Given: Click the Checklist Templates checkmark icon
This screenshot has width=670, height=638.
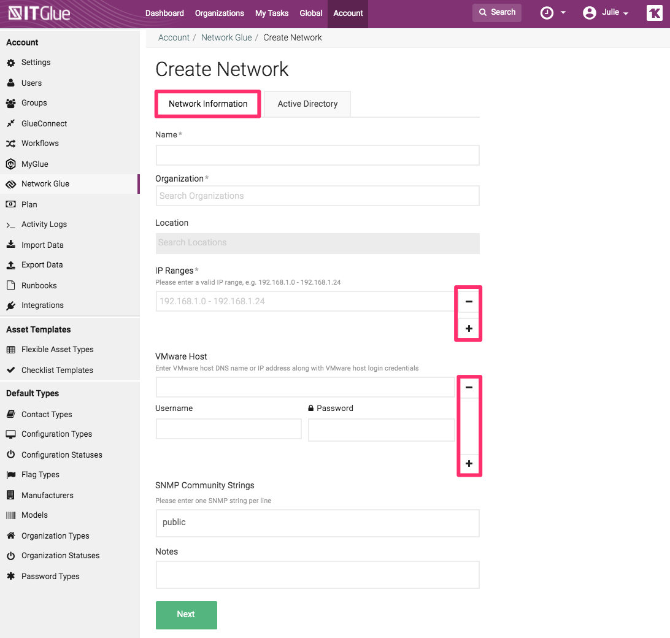Looking at the screenshot, I should point(10,370).
